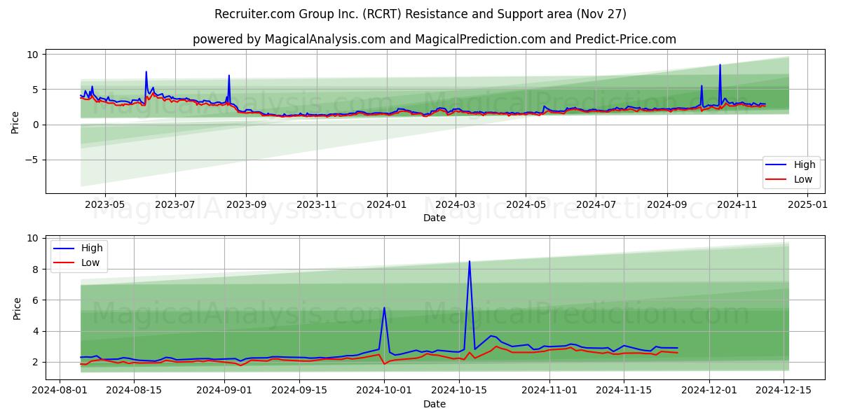
Task: Click the 2024-11-01 tick label in bottom chart
Action: 549,391
